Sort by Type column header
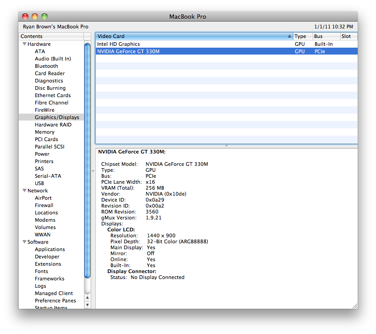 pyautogui.click(x=303, y=36)
